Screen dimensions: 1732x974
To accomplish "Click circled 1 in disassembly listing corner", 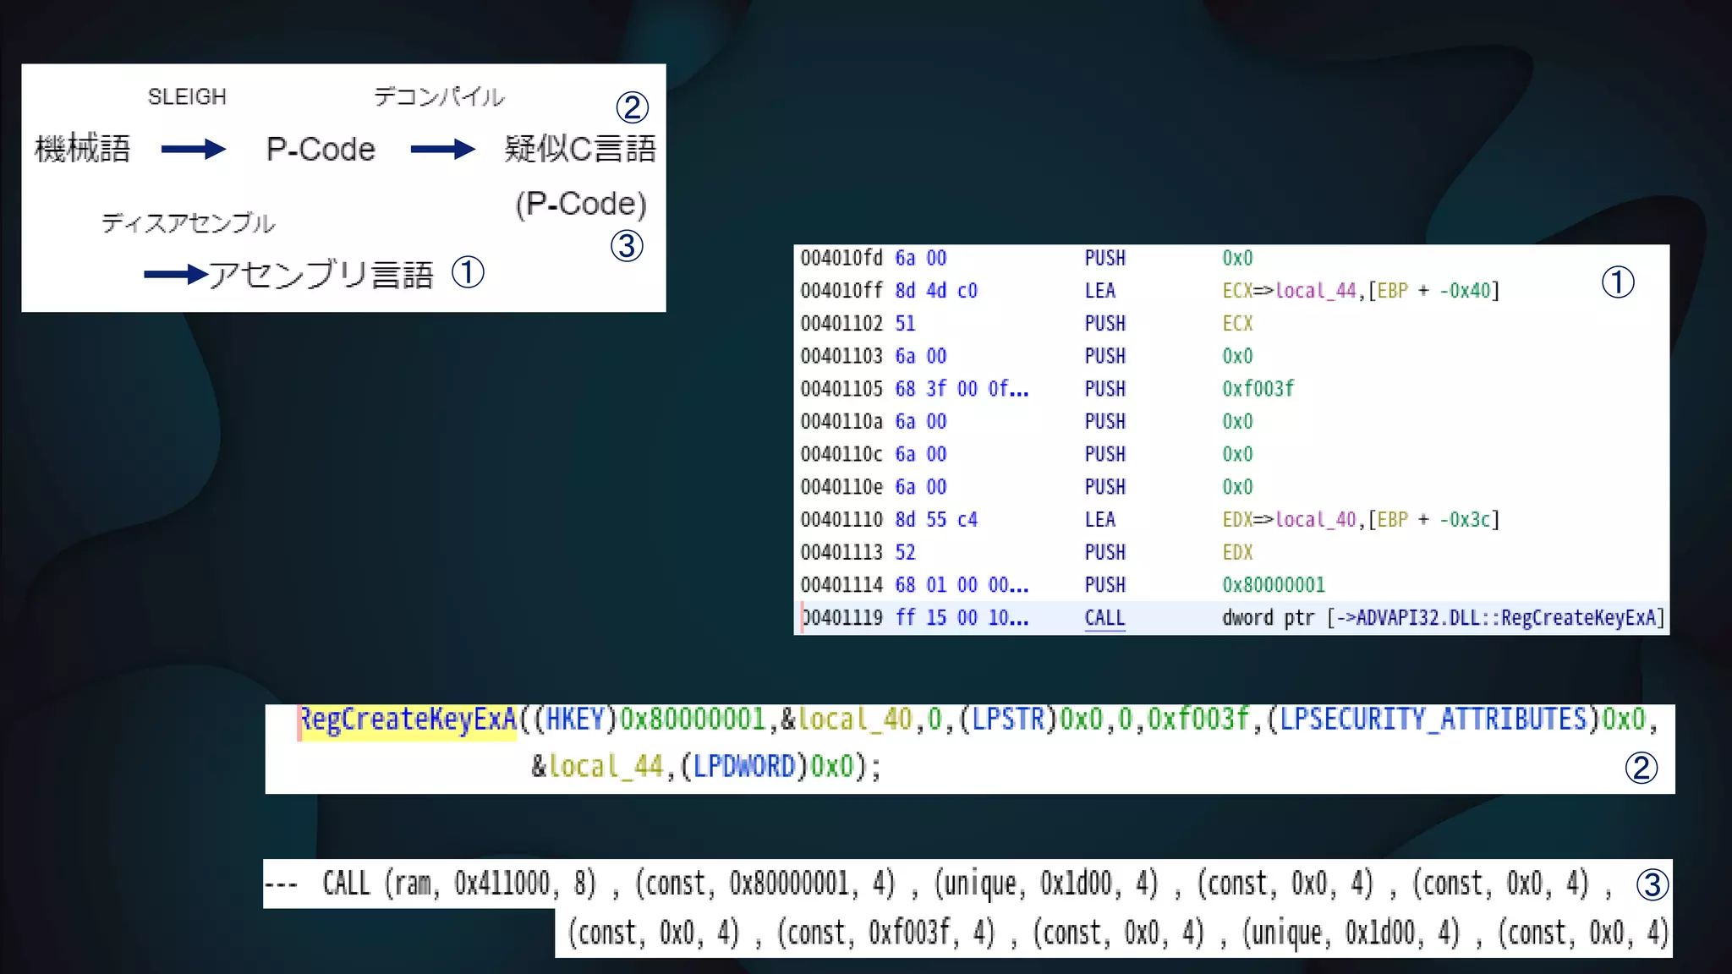I will point(1617,282).
